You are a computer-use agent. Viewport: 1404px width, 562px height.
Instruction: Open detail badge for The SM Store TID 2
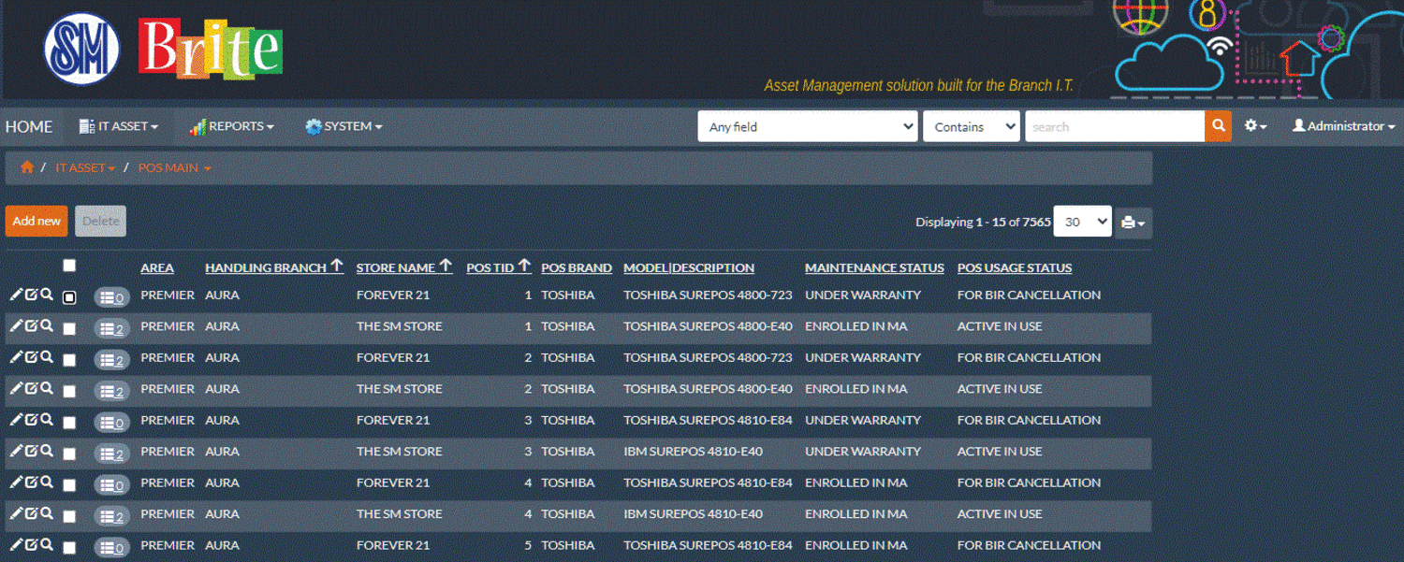(x=112, y=391)
